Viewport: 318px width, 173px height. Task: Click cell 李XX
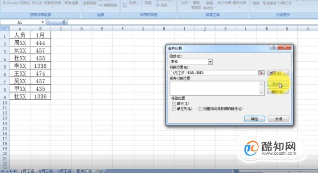(x=20, y=66)
